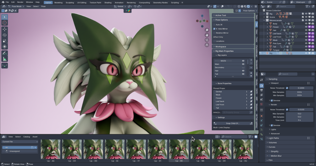Select the Cursor tool

click(x=4, y=23)
